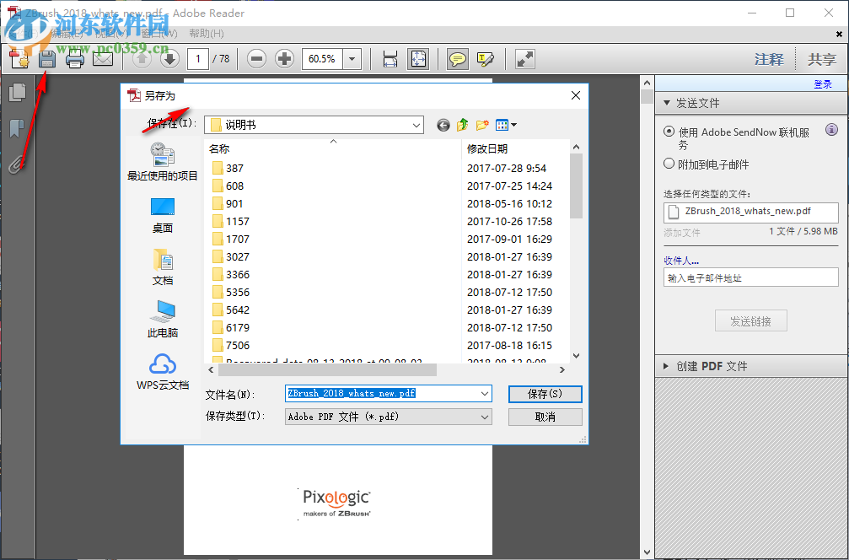Open the email attachment icon on toolbar
849x560 pixels.
pos(103,59)
